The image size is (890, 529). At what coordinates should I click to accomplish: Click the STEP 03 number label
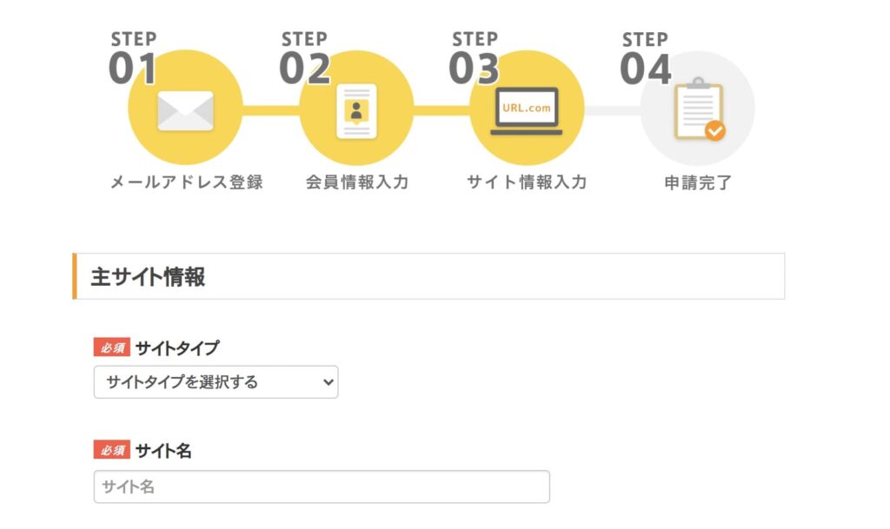click(x=475, y=58)
